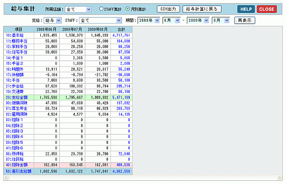Click the 11:職務手当 row link
Screen dimensions: 286x184
tap(16, 41)
